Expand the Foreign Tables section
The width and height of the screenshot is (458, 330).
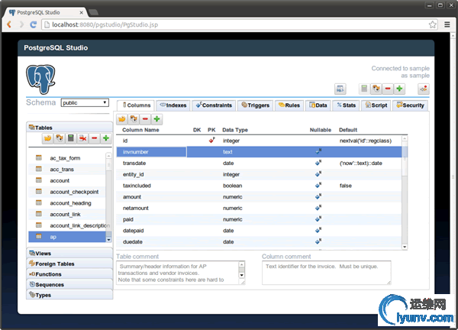point(69,264)
